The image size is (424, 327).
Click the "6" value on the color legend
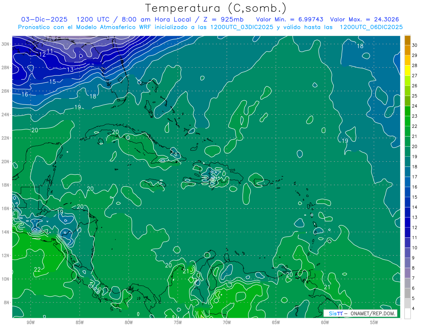click(414, 288)
